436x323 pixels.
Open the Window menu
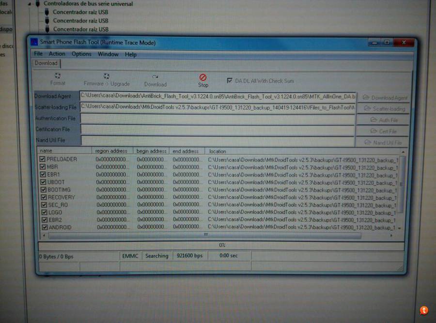(x=108, y=54)
